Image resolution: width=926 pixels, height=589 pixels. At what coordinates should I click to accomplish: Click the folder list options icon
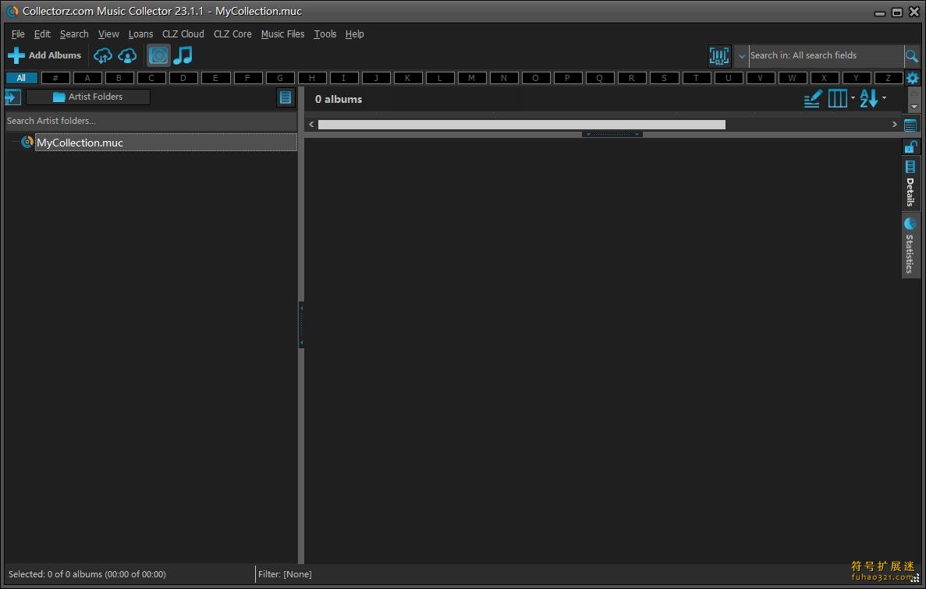(286, 97)
